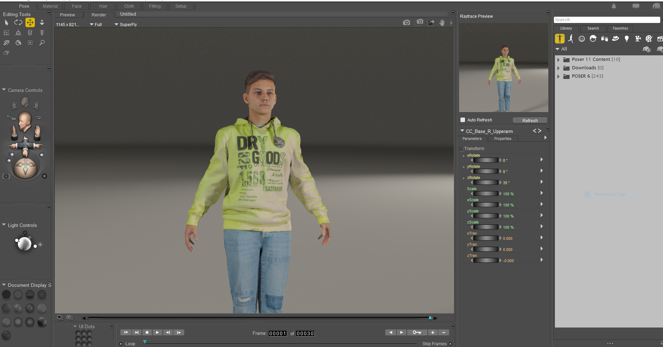Open the library Search tab
This screenshot has width=663, height=347.
pos(593,29)
